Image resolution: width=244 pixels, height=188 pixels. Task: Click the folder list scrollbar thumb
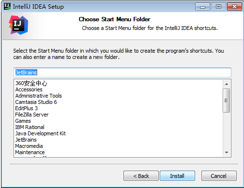pyautogui.click(x=226, y=101)
